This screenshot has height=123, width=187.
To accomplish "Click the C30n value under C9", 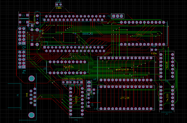I will (x=59, y=8).
